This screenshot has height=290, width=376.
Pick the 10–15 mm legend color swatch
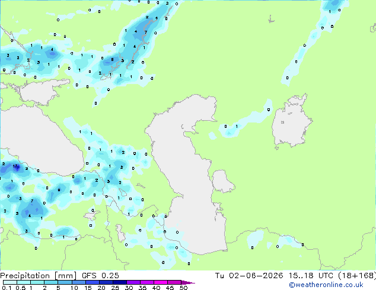coord(78,282)
